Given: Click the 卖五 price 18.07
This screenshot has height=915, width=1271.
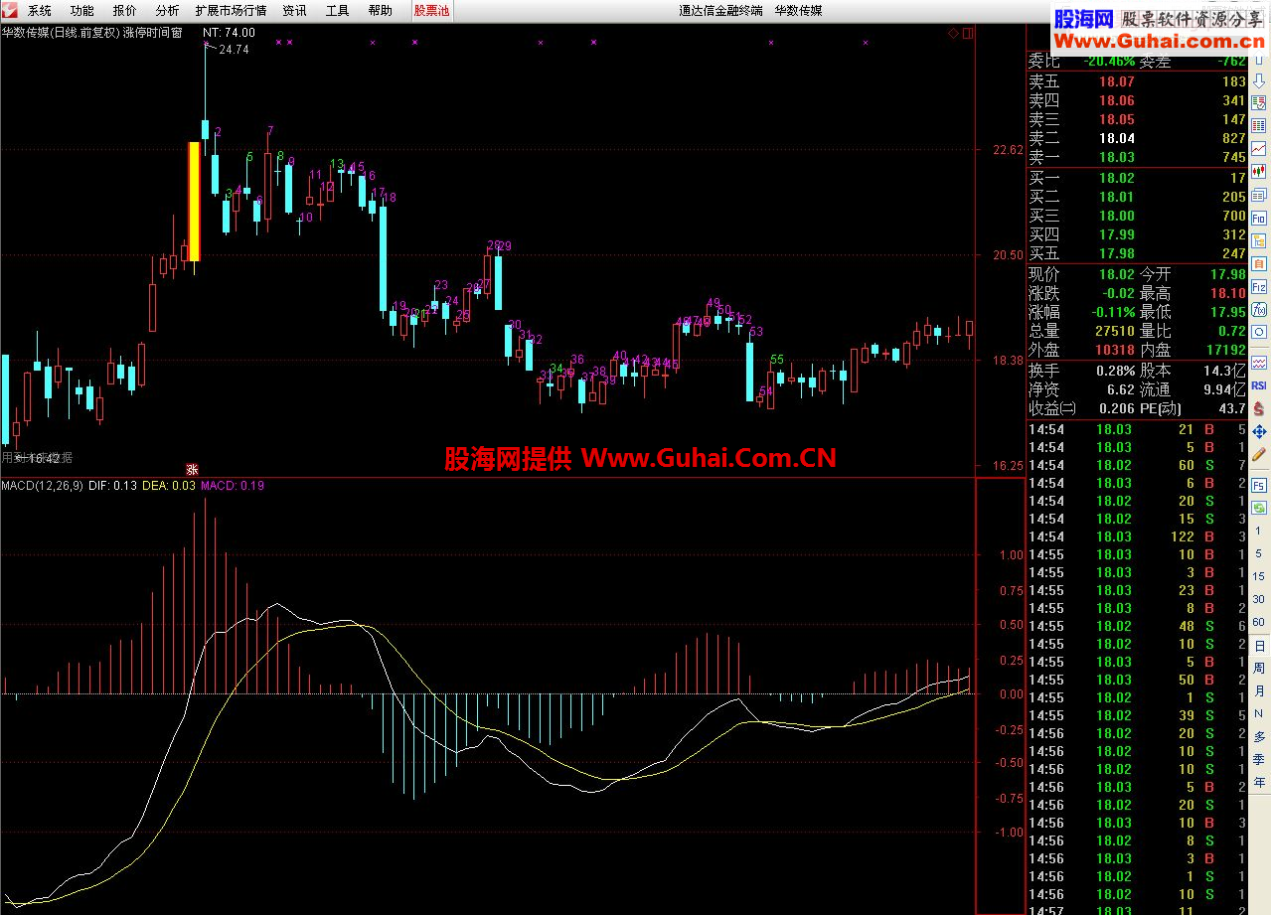Looking at the screenshot, I should (1115, 81).
